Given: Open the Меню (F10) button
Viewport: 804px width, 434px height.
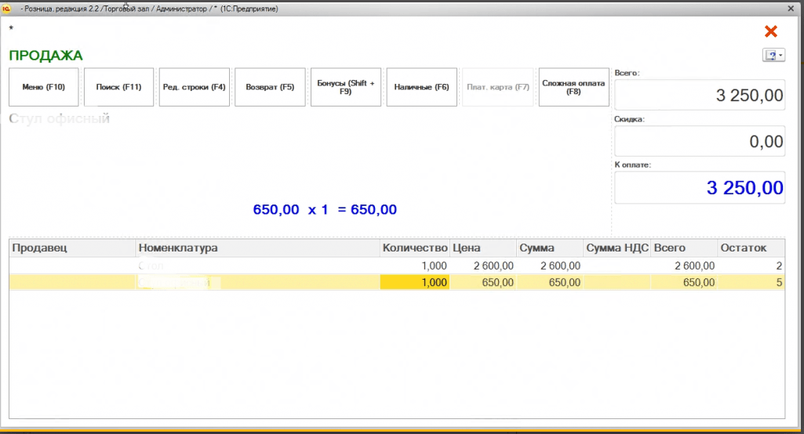Looking at the screenshot, I should pyautogui.click(x=43, y=87).
